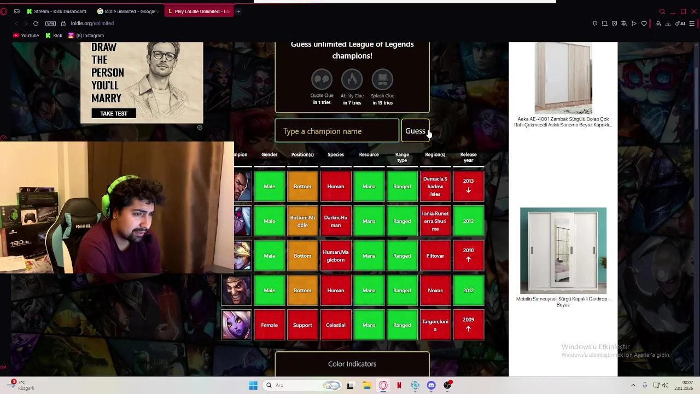Show hidden system tray icons

633,385
